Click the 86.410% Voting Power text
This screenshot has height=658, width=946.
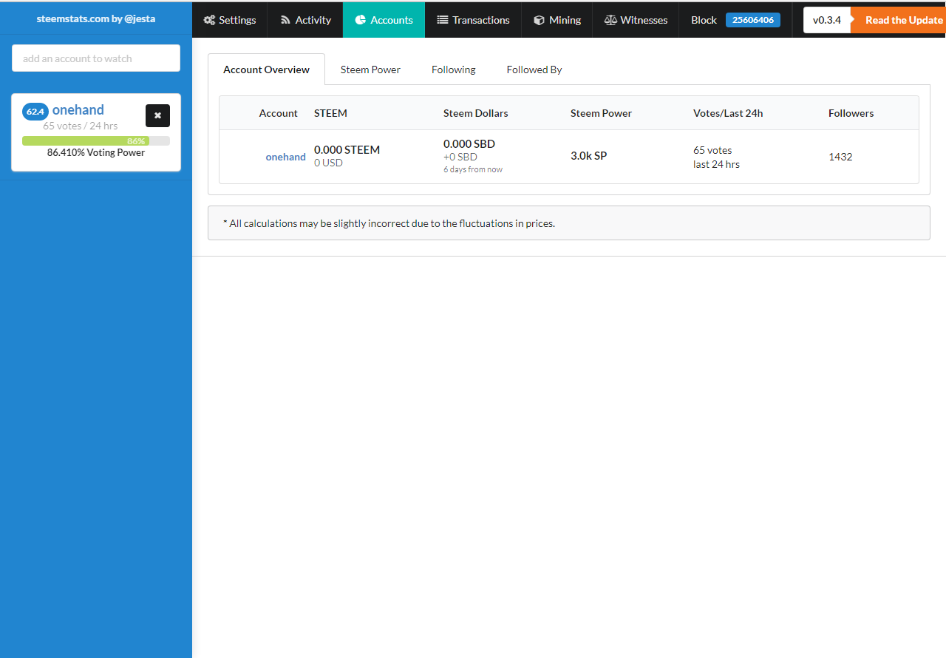[96, 152]
